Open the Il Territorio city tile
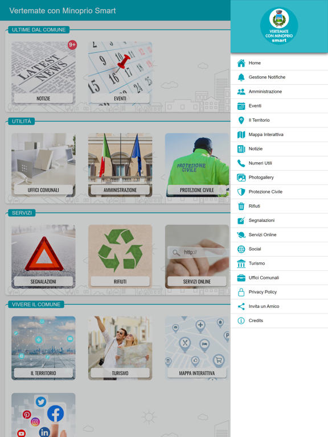 click(x=43, y=348)
